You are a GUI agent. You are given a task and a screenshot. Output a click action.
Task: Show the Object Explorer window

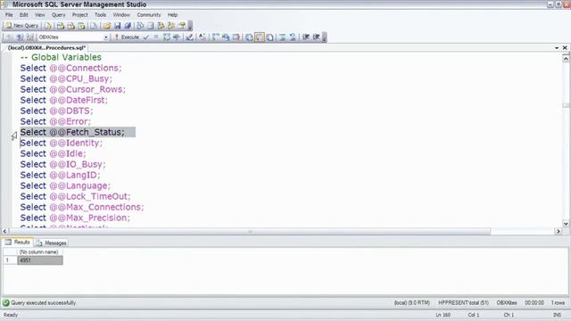(161, 26)
